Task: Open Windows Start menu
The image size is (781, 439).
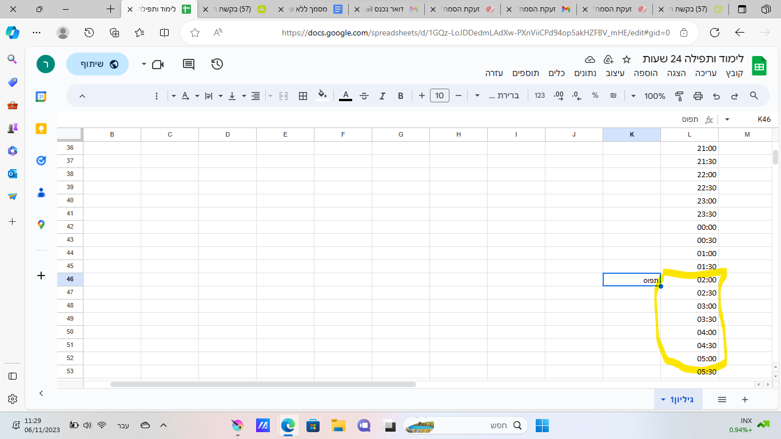Action: [542, 425]
